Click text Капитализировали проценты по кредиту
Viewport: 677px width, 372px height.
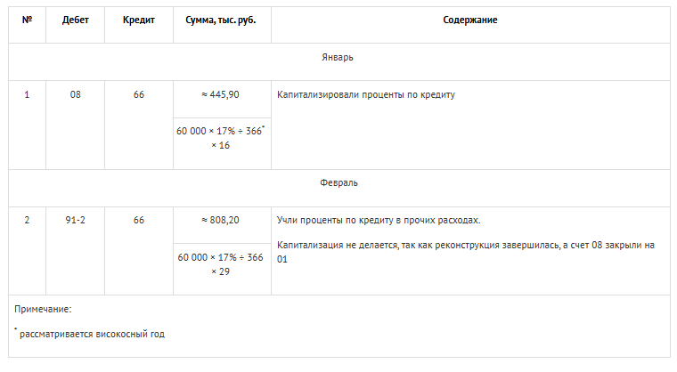[366, 94]
